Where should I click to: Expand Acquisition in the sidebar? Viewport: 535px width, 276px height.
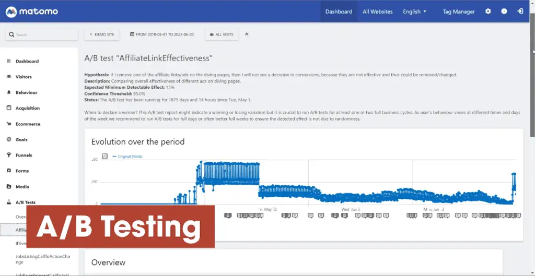28,109
